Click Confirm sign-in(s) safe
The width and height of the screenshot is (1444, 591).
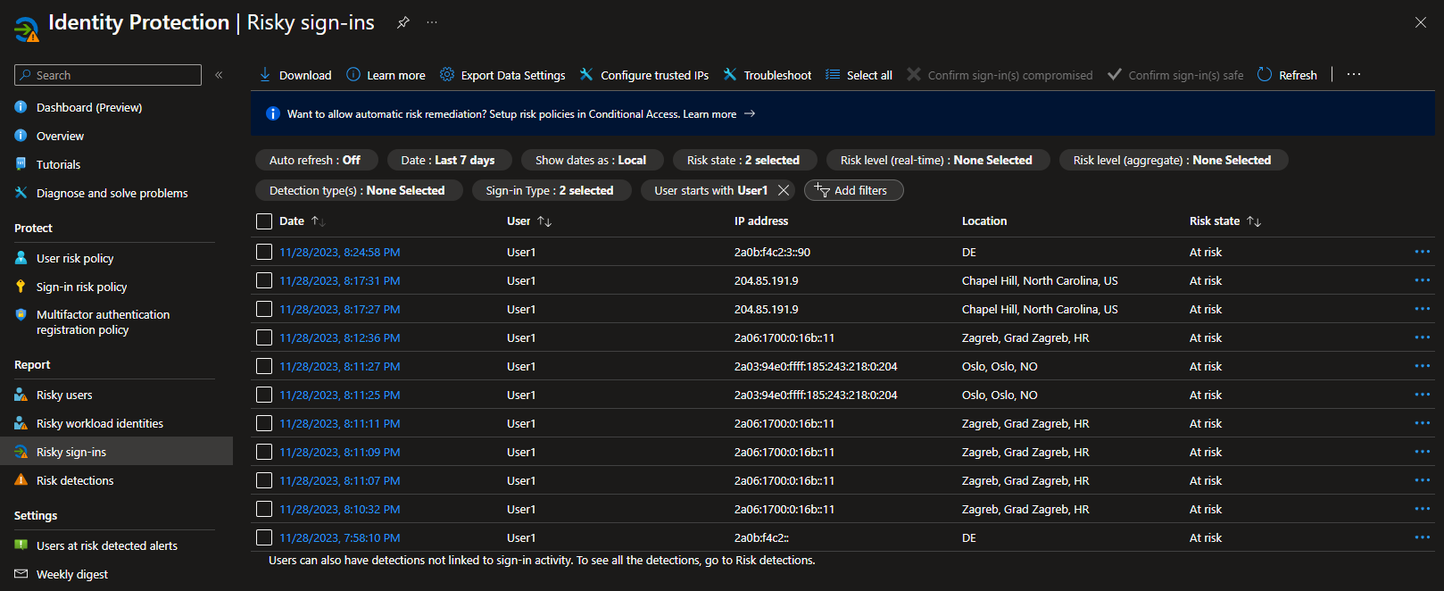(x=1175, y=75)
